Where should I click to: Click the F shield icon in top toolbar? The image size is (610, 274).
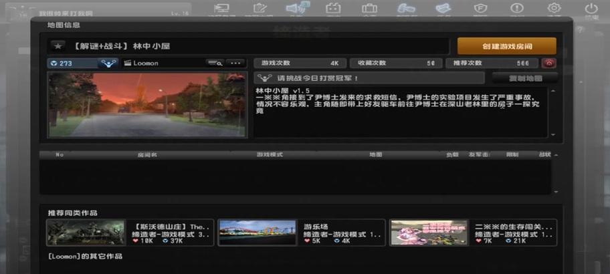480,8
